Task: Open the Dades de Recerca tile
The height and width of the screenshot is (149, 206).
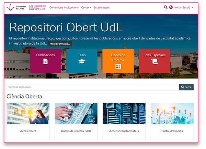Action: (x=118, y=61)
